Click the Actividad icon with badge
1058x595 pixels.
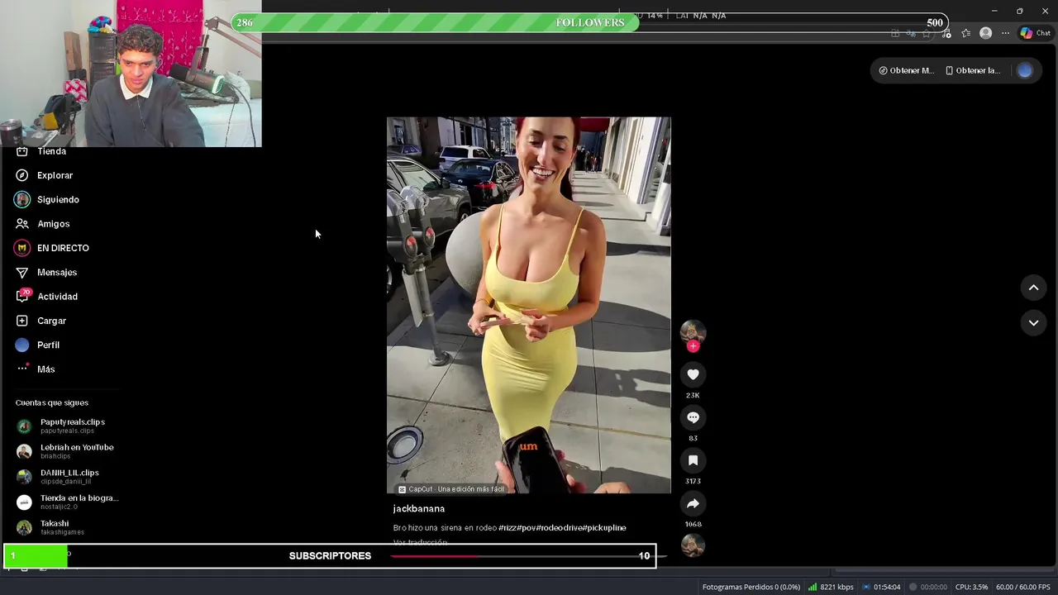22,297
